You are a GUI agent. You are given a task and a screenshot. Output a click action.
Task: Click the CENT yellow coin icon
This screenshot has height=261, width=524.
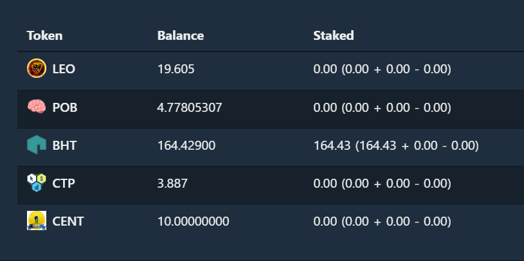37,221
